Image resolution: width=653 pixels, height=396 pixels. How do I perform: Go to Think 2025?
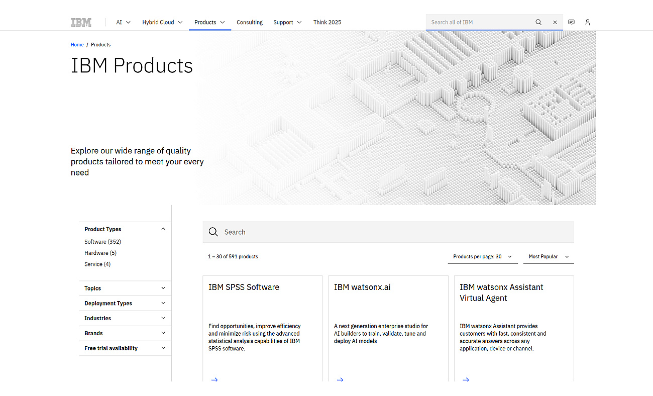pyautogui.click(x=328, y=22)
